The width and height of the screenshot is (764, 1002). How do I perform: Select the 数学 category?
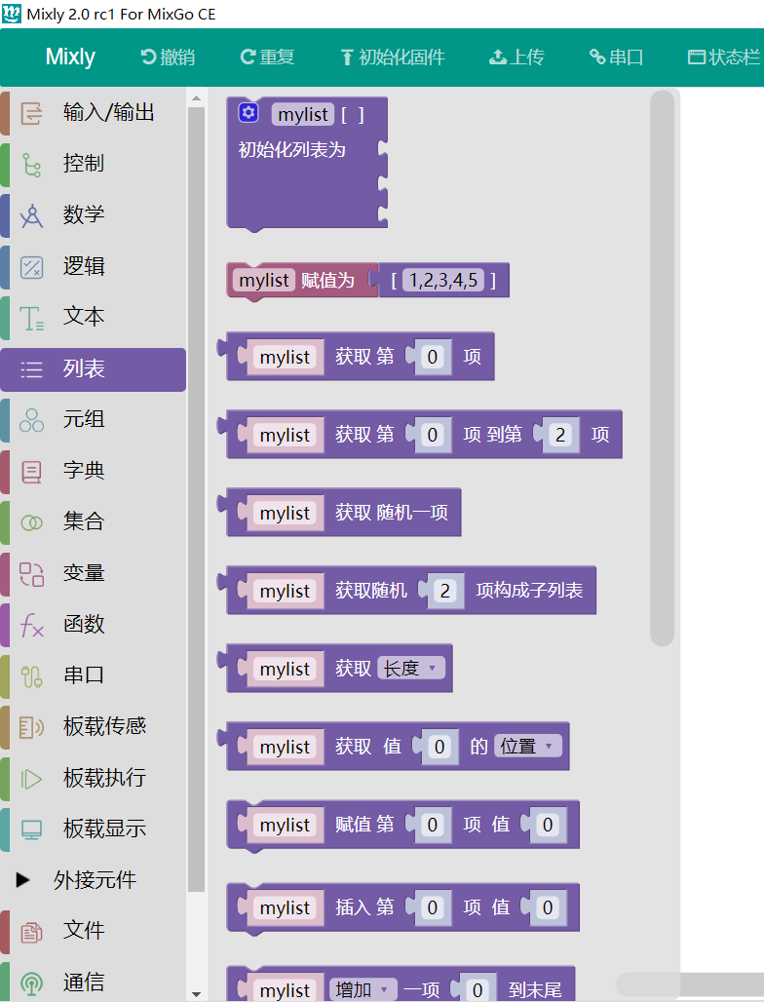94,215
